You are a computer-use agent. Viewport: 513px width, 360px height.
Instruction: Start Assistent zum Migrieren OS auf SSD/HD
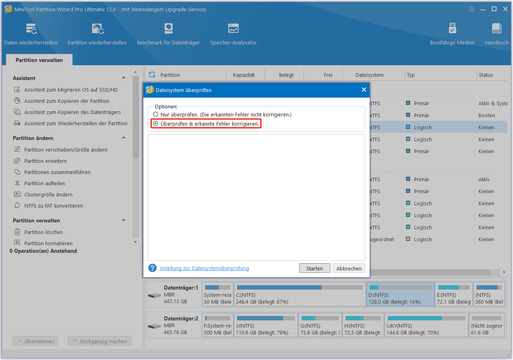tap(71, 90)
